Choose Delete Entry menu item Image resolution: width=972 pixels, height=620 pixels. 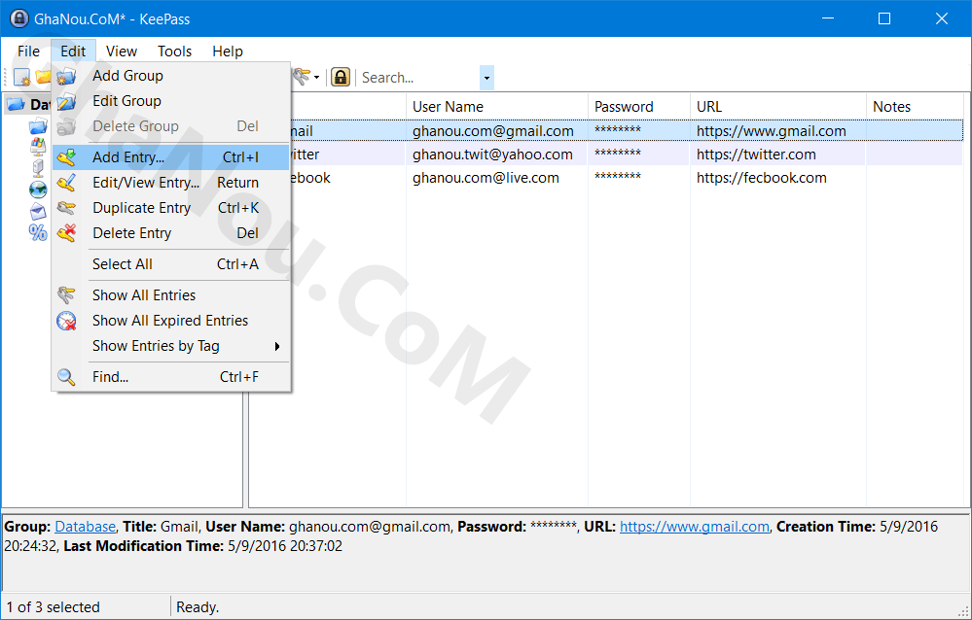(171, 233)
